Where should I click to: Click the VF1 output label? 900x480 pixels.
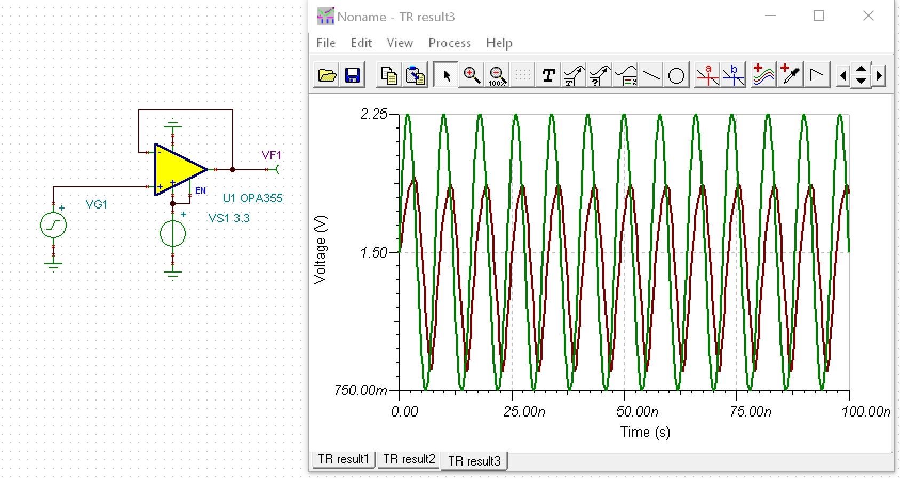tap(271, 155)
